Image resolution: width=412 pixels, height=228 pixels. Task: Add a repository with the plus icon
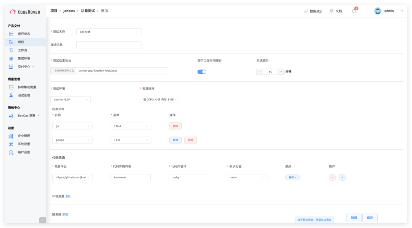[342, 178]
